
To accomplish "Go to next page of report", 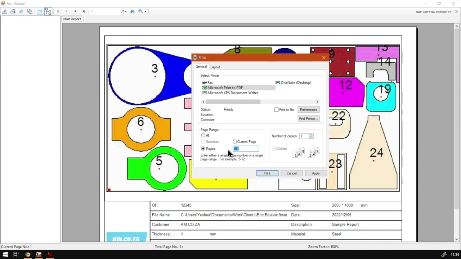I will pos(75,12).
